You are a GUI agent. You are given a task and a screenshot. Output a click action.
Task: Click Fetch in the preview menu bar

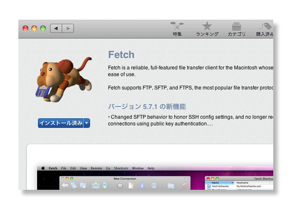click(x=53, y=168)
